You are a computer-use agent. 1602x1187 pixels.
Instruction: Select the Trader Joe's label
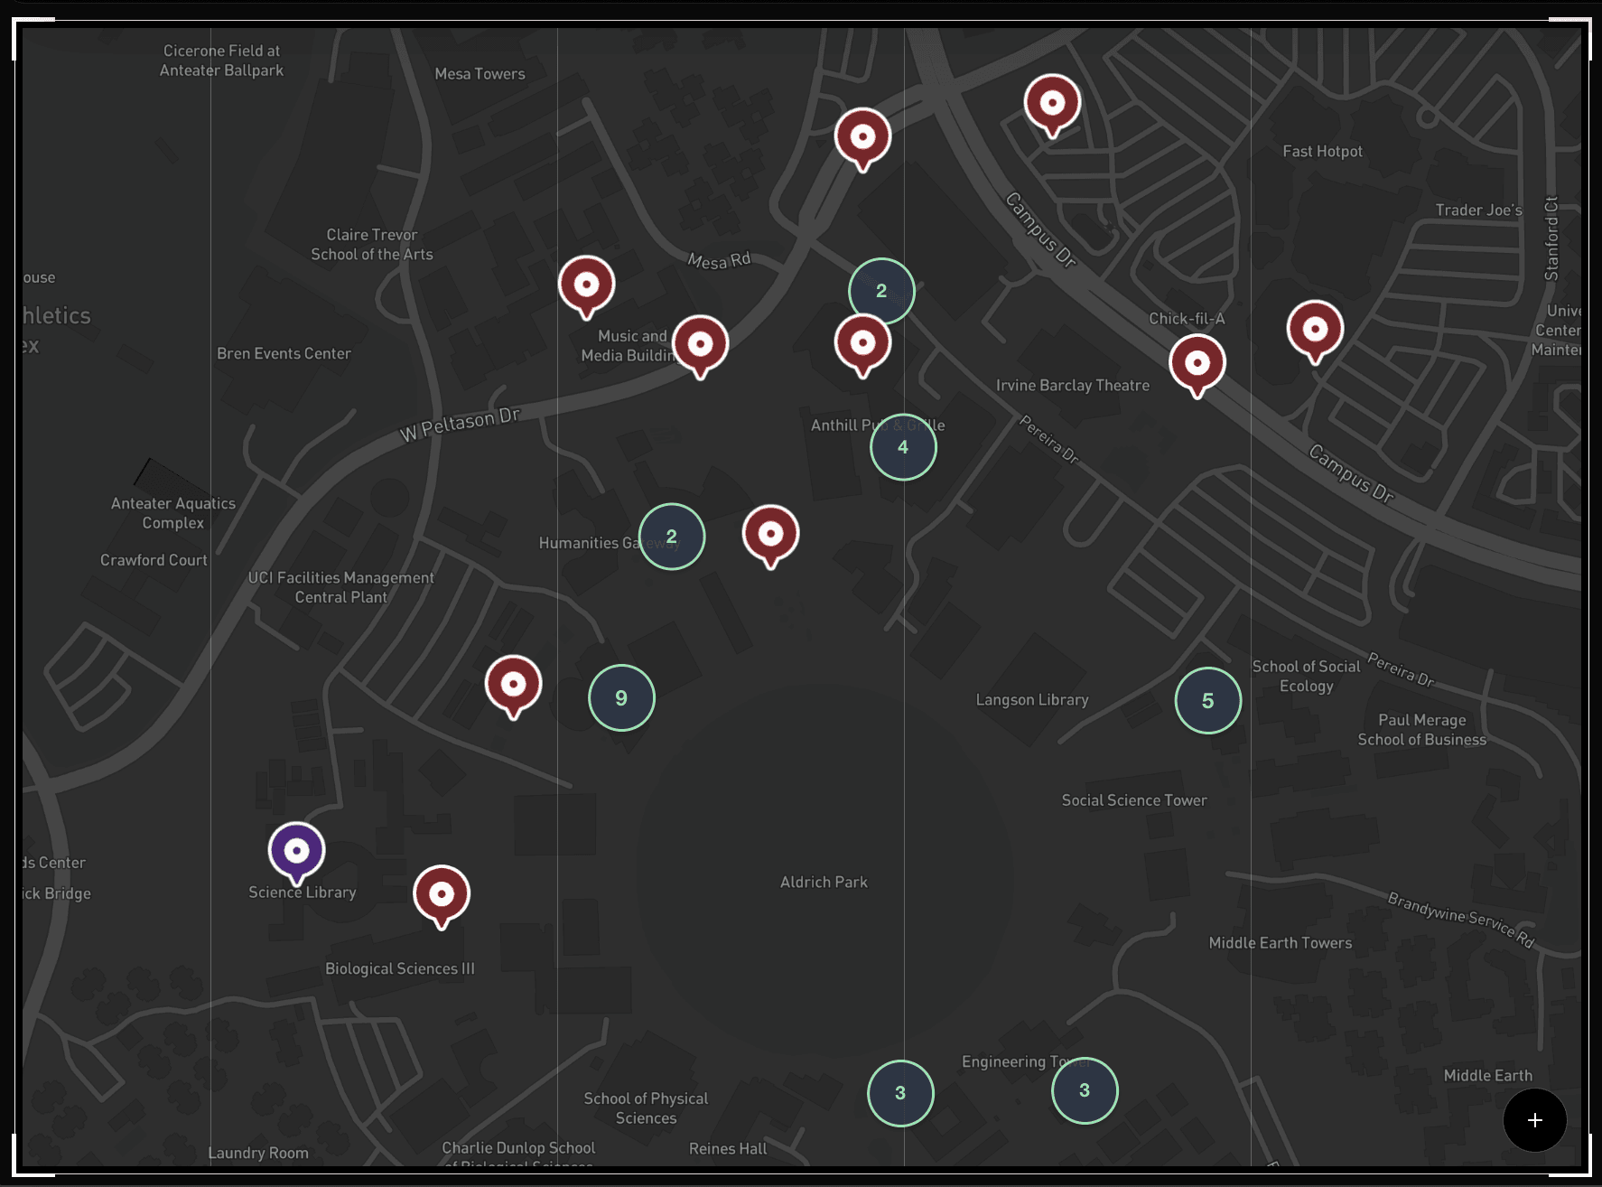[1477, 209]
